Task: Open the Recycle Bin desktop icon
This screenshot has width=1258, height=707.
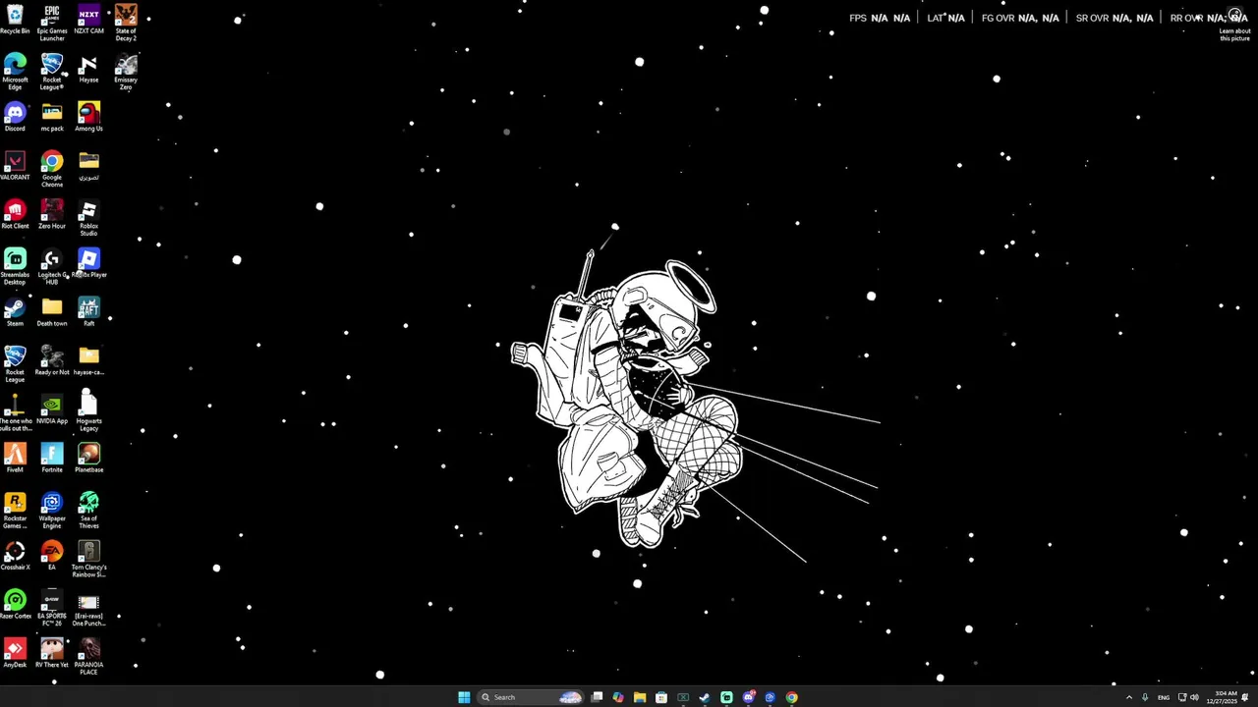Action: [15, 20]
